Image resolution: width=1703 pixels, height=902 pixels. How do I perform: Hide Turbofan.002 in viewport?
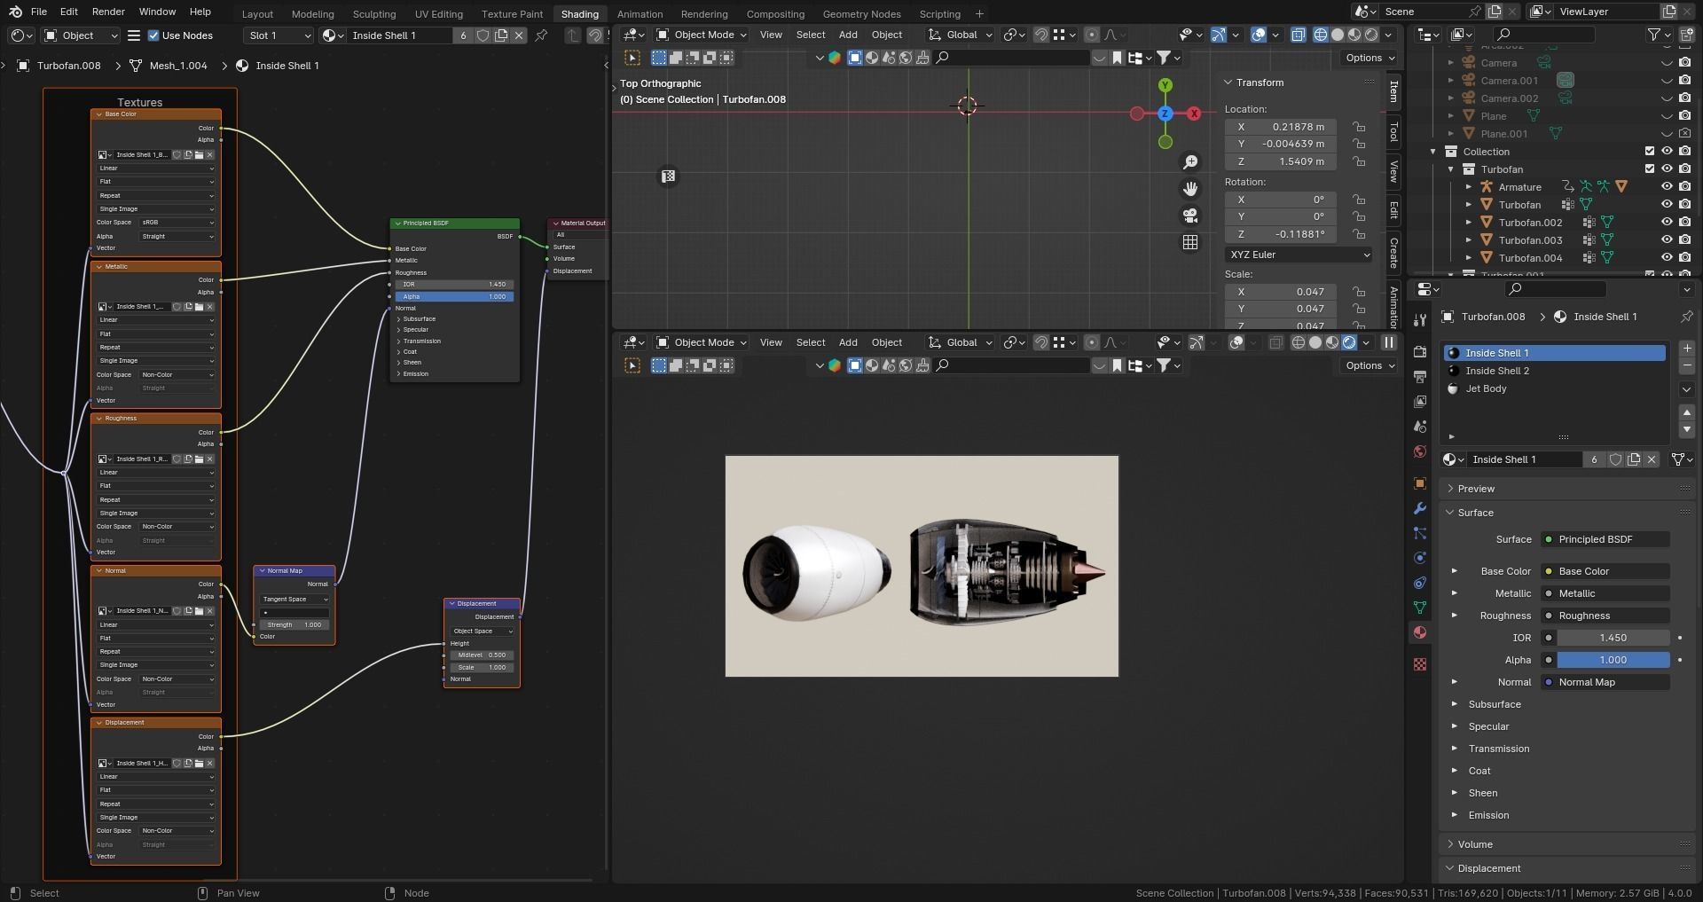[1667, 223]
